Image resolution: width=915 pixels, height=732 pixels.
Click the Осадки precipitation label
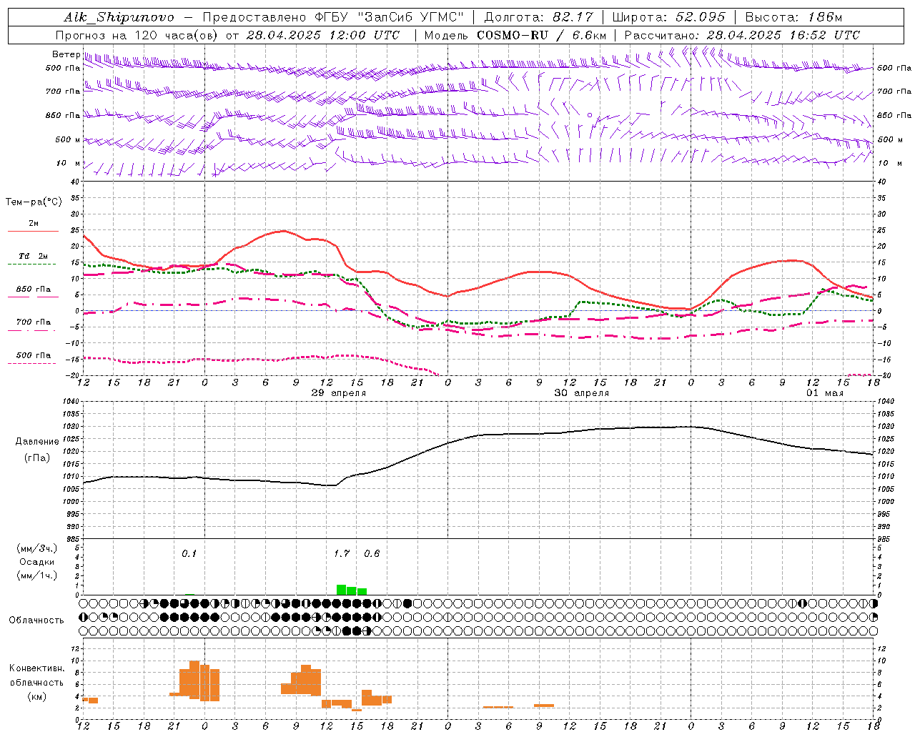(x=37, y=562)
